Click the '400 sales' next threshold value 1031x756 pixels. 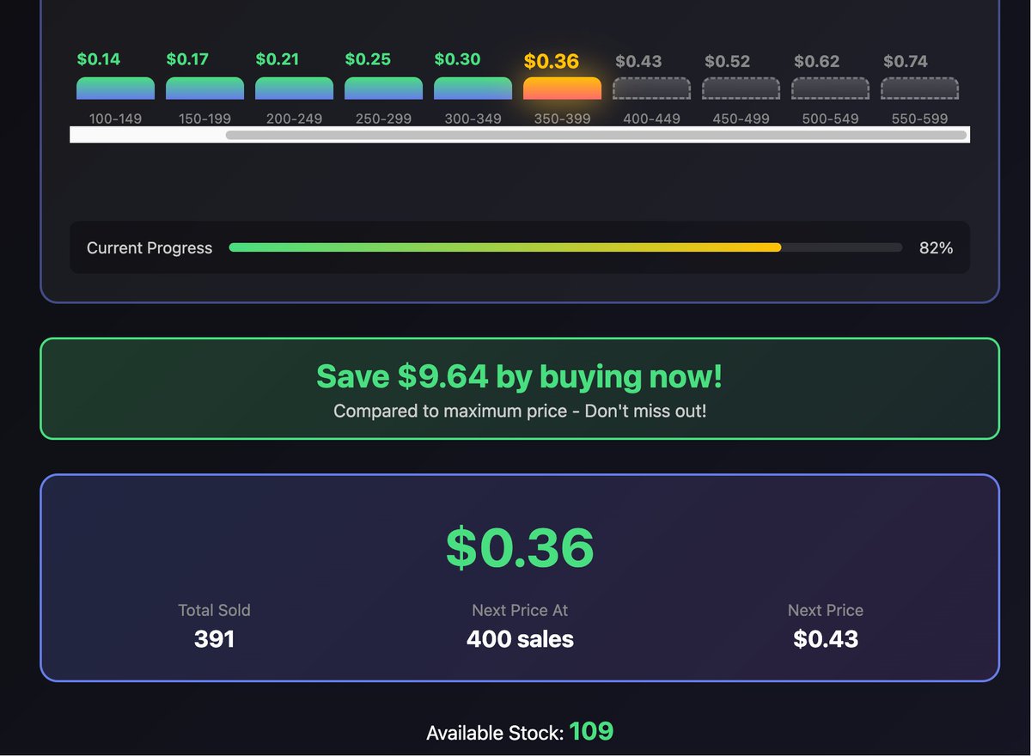coord(520,639)
